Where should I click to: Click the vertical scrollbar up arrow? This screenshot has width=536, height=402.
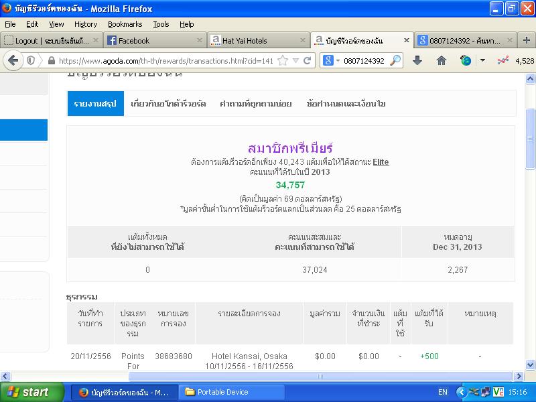(x=530, y=79)
